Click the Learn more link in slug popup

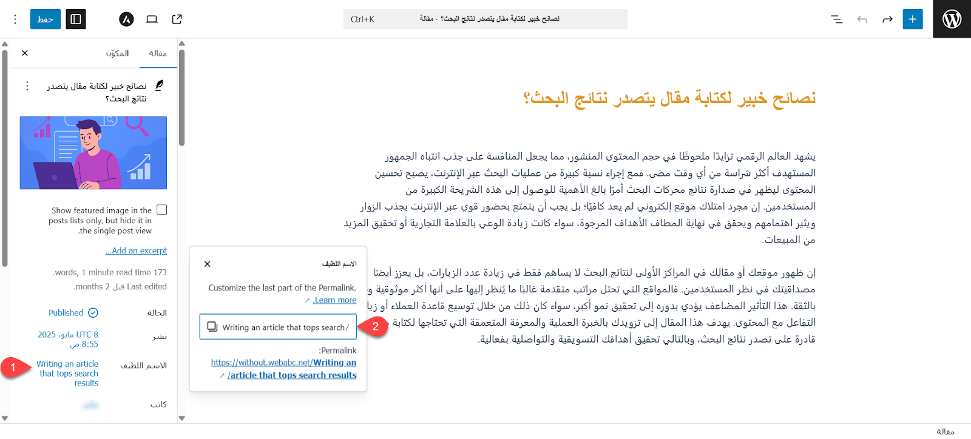[x=334, y=300]
